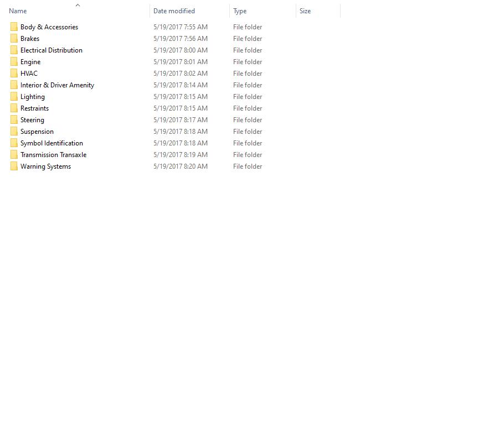This screenshot has height=438, width=489.
Task: Select the Electrical Distribution folder icon
Action: (x=14, y=50)
